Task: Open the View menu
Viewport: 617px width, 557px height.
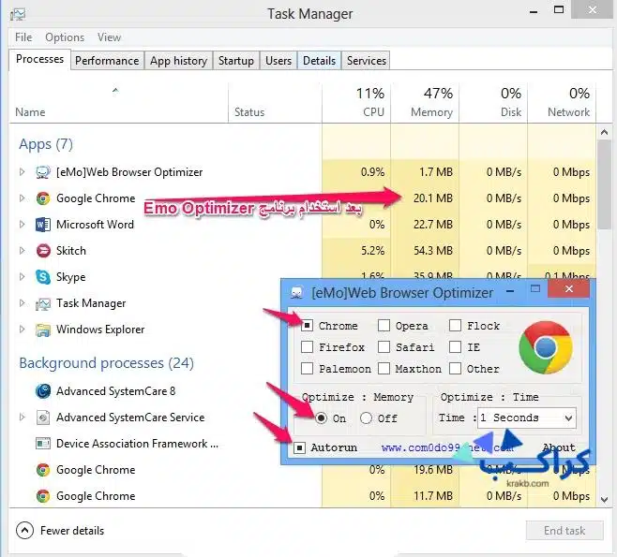Action: (109, 37)
